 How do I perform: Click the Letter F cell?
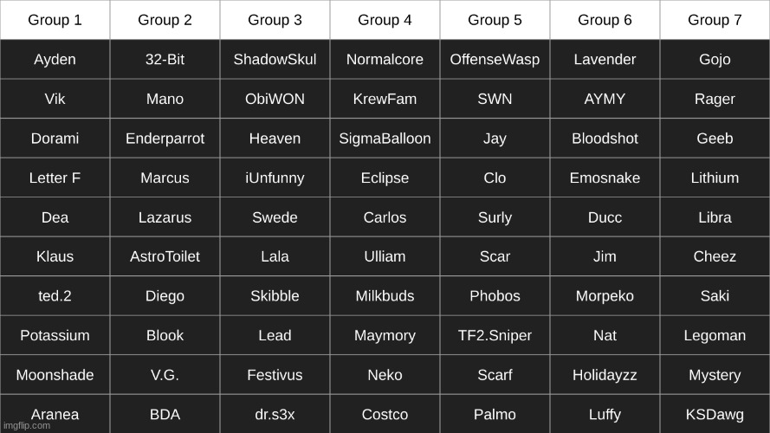point(55,178)
